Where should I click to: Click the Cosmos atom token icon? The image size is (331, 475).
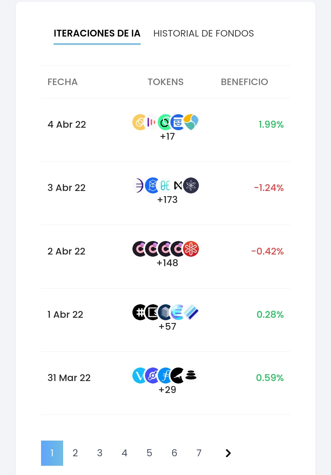point(191,185)
